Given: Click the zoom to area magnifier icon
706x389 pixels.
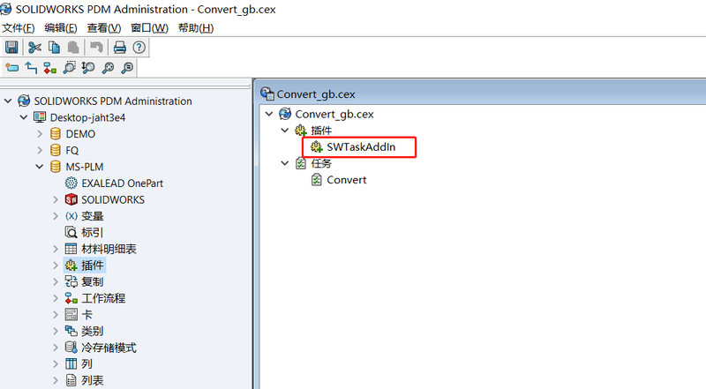Looking at the screenshot, I should [x=69, y=67].
